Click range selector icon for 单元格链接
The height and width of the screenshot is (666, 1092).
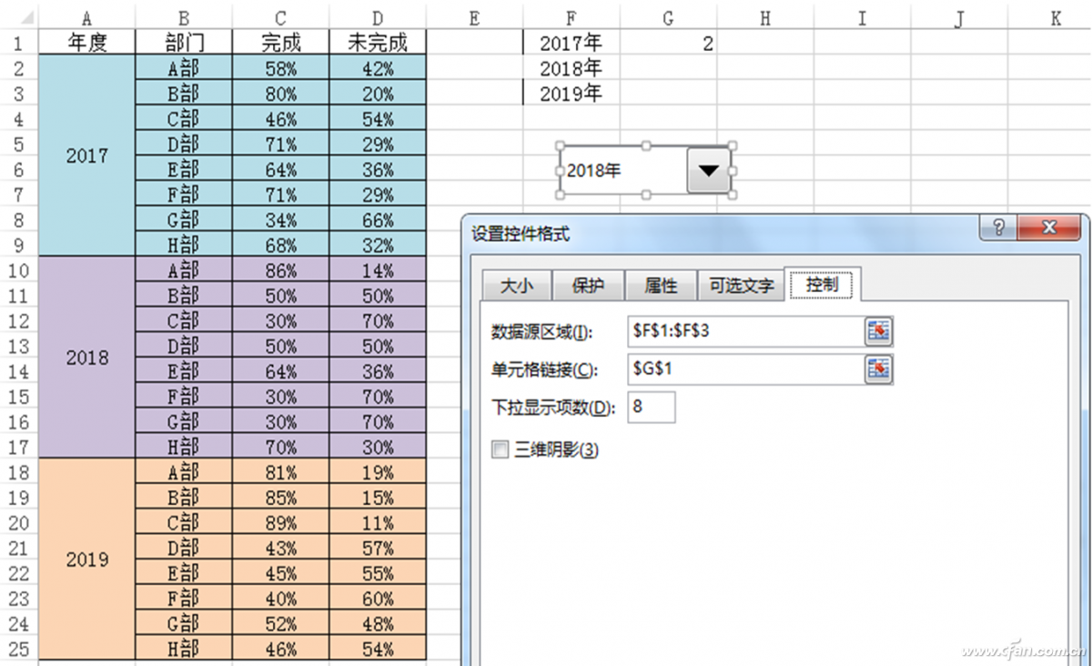point(878,368)
